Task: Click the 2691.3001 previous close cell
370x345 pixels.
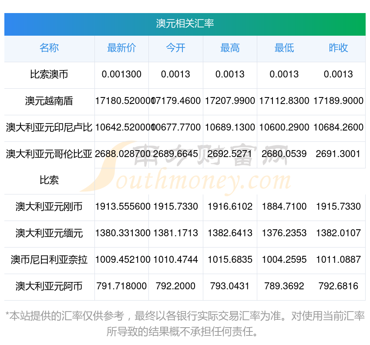Action: pyautogui.click(x=338, y=154)
